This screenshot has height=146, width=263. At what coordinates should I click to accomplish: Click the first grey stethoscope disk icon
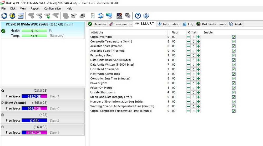pos(31,16)
